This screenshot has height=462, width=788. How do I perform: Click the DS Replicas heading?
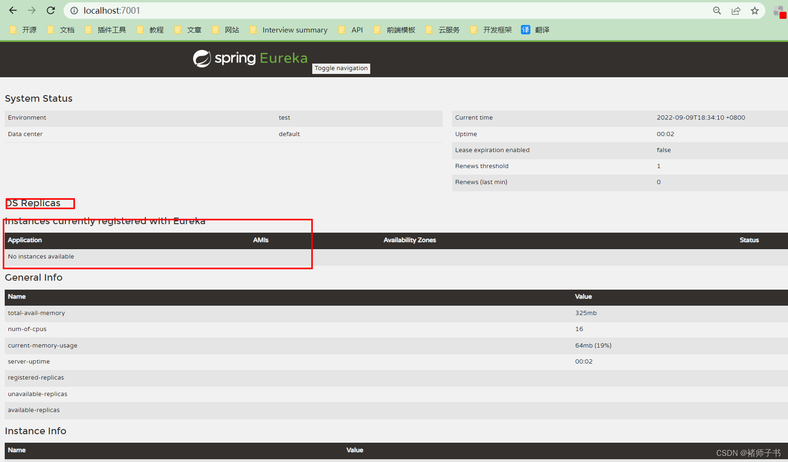click(33, 203)
